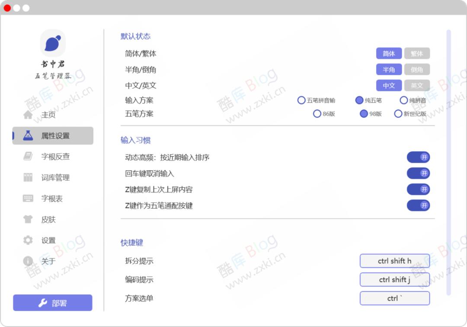Click the wrench icon on the 部署 button

[x=42, y=302]
